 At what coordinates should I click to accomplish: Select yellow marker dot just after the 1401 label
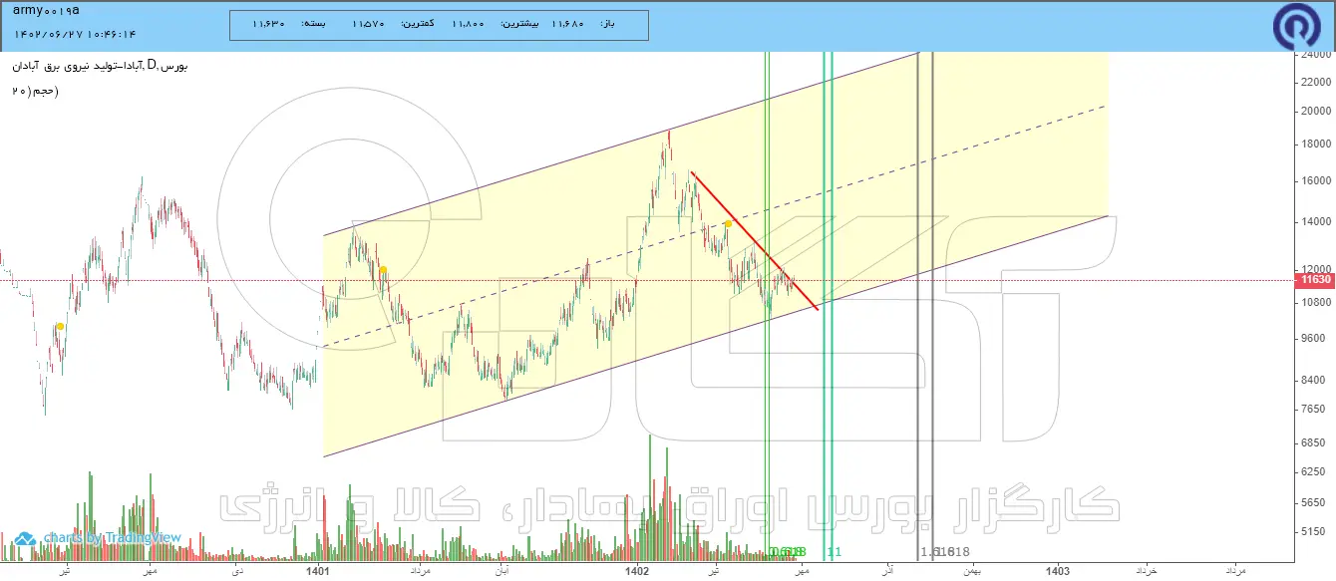pyautogui.click(x=382, y=270)
